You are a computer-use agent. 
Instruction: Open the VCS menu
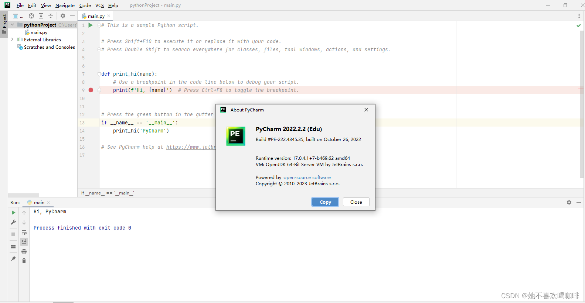[x=99, y=6]
